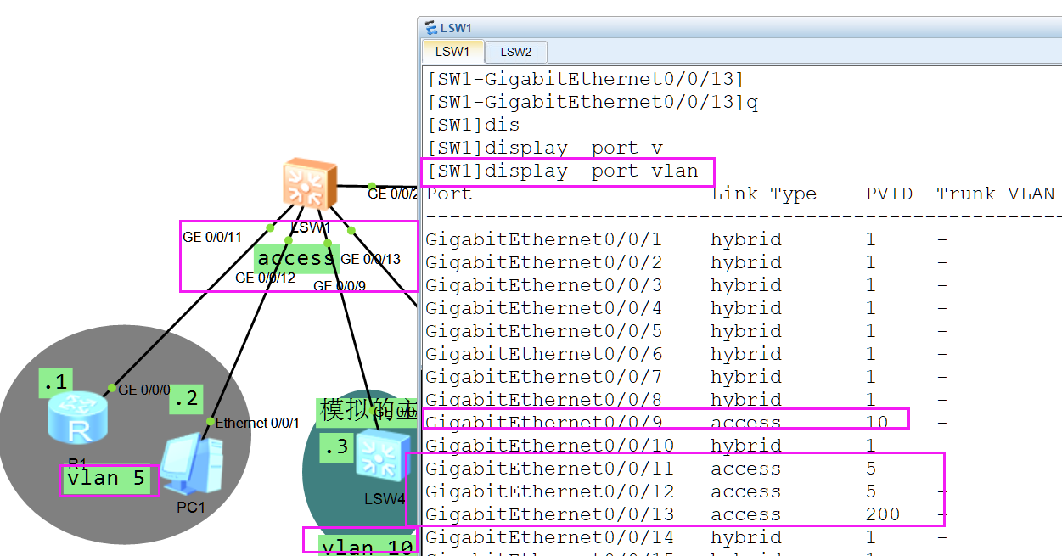The image size is (1062, 556).
Task: Select the LSW1 terminal tab
Action: (452, 52)
